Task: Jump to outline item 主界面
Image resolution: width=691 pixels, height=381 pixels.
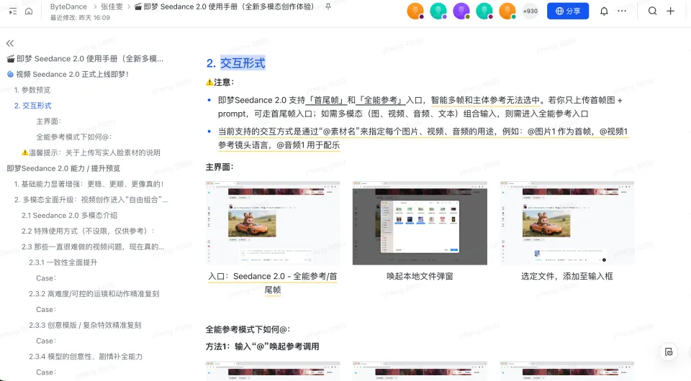Action: point(48,121)
